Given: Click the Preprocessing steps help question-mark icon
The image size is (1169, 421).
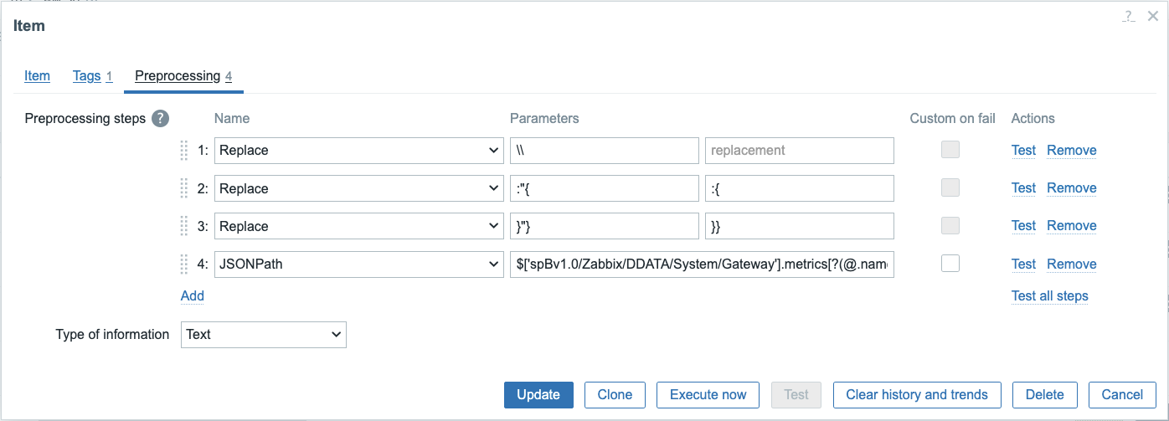Looking at the screenshot, I should [160, 119].
